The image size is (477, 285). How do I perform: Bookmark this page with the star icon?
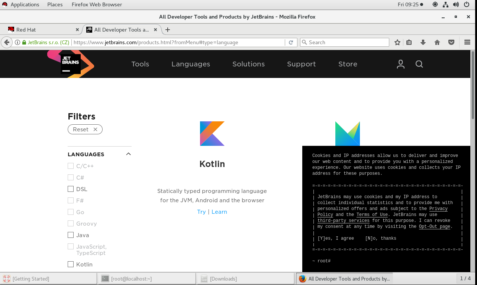coord(397,42)
